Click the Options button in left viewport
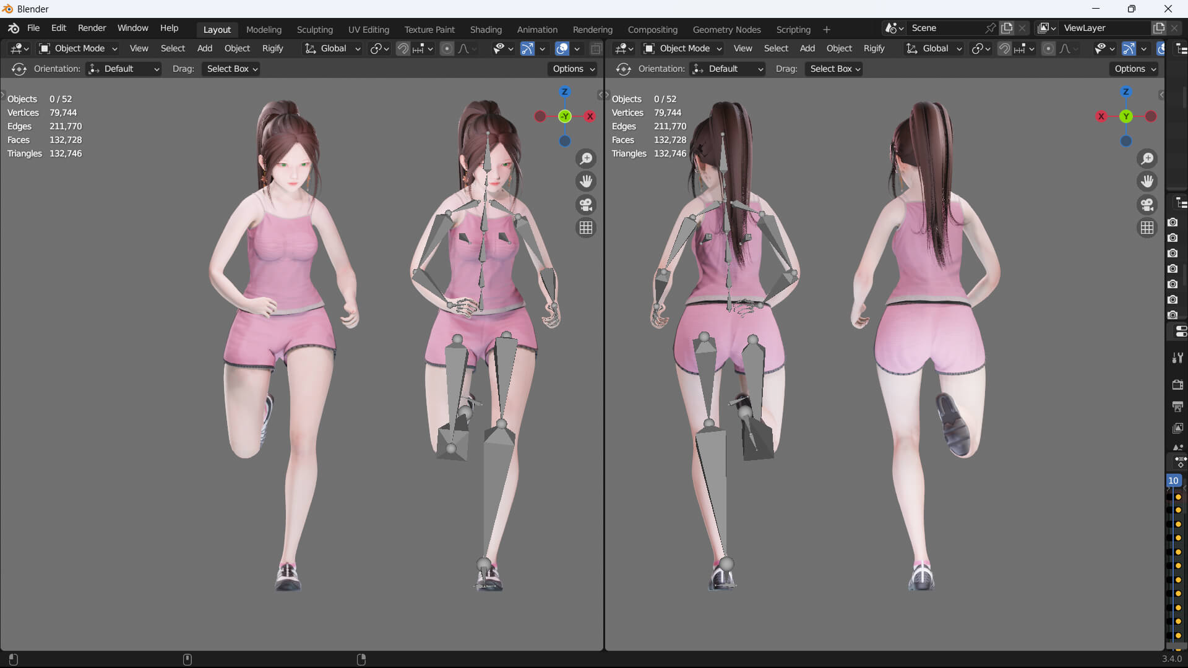The width and height of the screenshot is (1188, 668). pos(573,69)
